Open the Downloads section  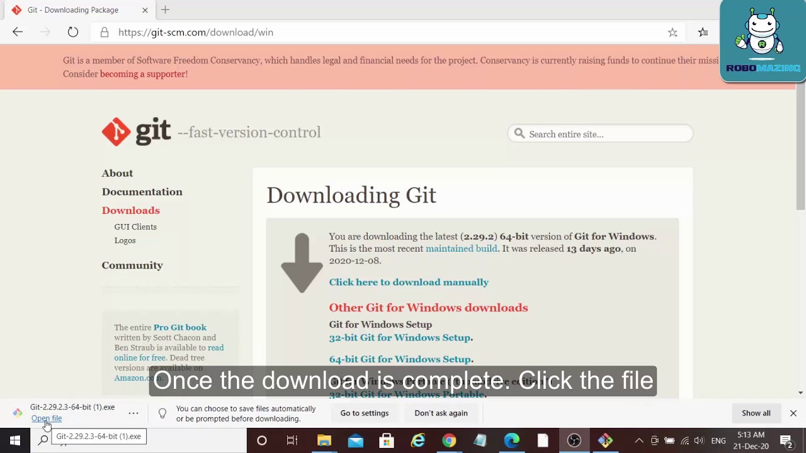point(130,210)
